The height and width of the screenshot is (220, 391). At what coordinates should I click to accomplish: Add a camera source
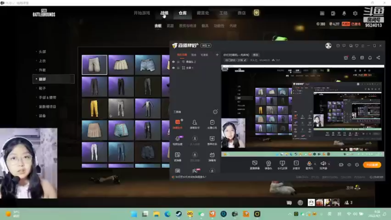268,165
